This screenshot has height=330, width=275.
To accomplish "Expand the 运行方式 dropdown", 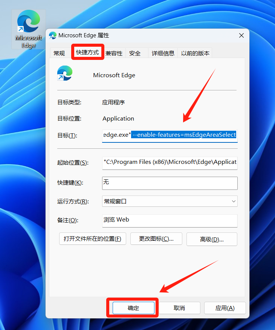I will [170, 202].
